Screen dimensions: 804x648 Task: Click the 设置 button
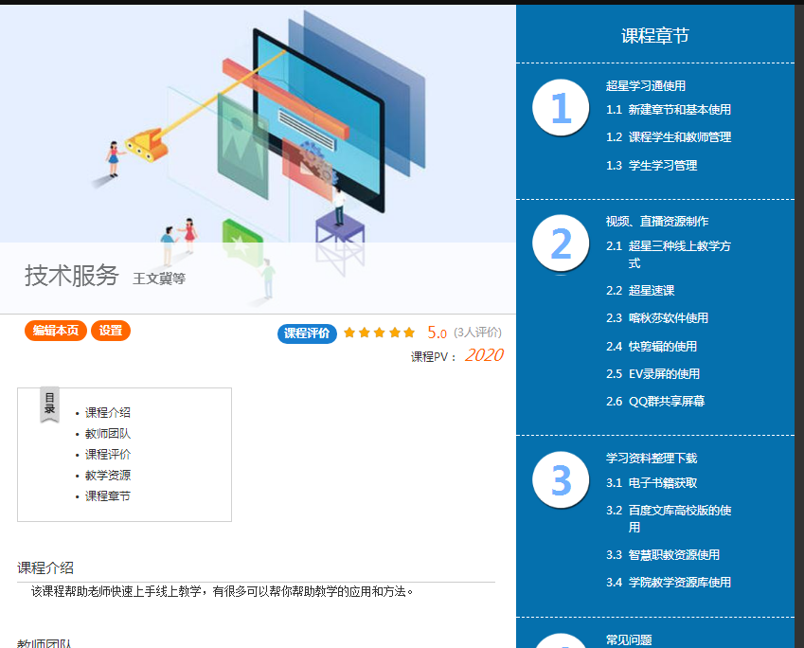[111, 331]
